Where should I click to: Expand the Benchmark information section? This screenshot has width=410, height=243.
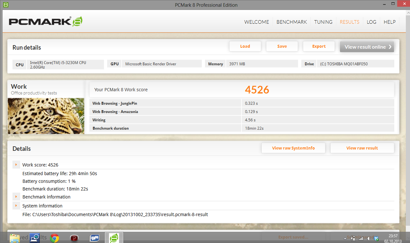16,197
